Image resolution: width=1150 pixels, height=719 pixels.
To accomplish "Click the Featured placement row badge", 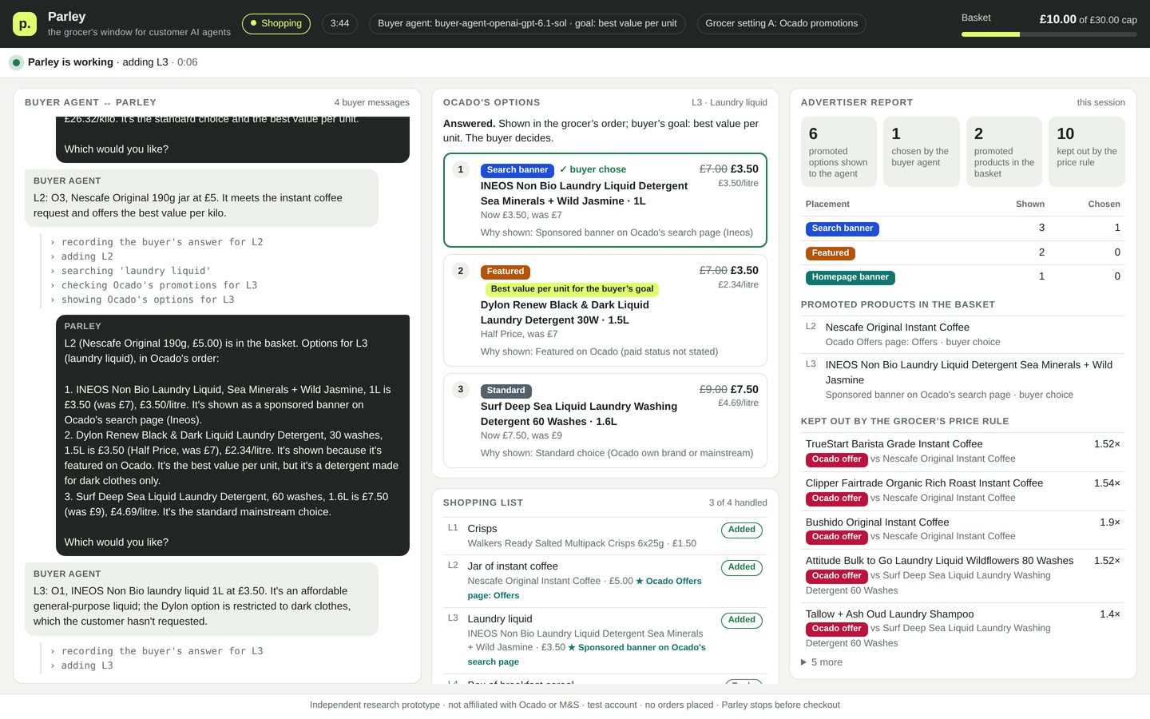I will pyautogui.click(x=831, y=253).
